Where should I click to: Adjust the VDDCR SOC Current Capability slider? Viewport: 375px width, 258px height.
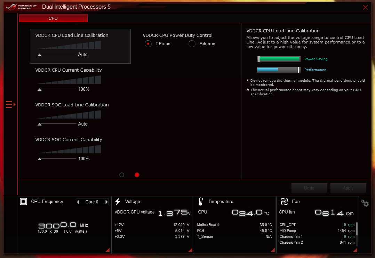(57, 159)
